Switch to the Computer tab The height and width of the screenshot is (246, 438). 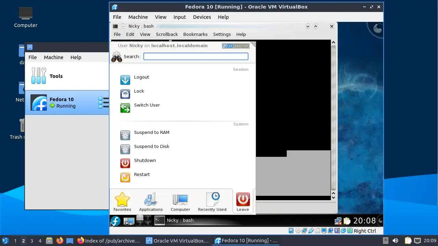pos(180,202)
